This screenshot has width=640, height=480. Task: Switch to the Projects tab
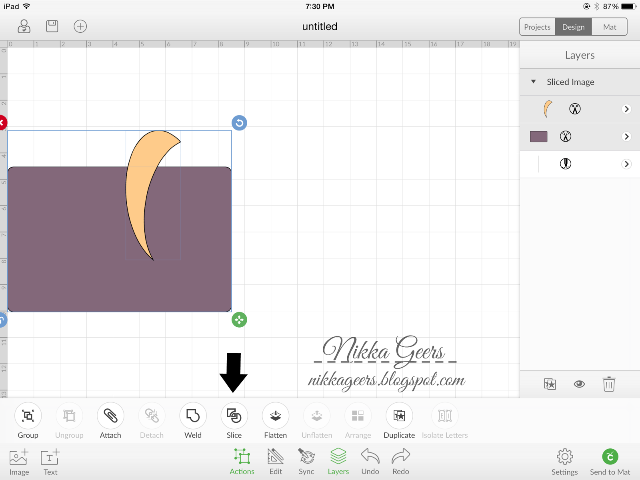coord(537,26)
